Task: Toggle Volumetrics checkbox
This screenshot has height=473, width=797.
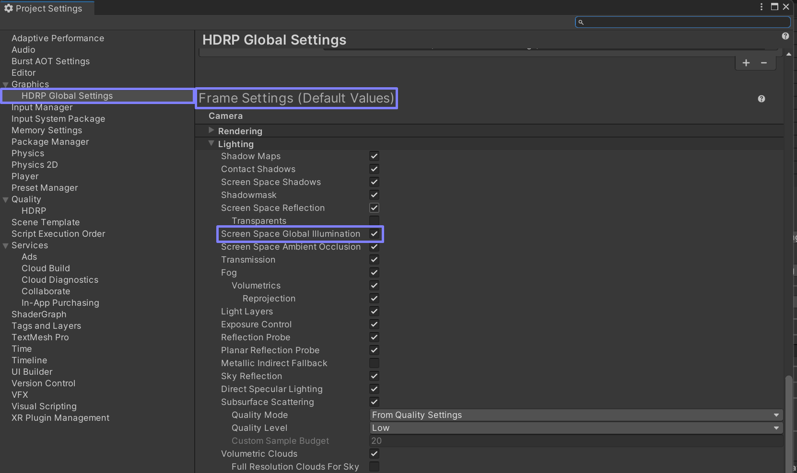Action: point(374,286)
